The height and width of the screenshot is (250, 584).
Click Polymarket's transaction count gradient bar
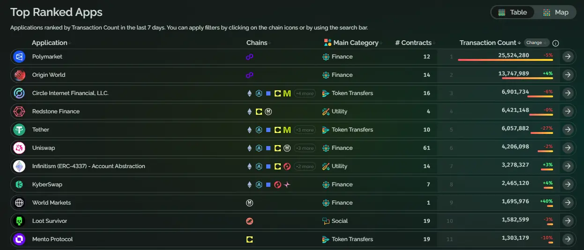(x=505, y=60)
